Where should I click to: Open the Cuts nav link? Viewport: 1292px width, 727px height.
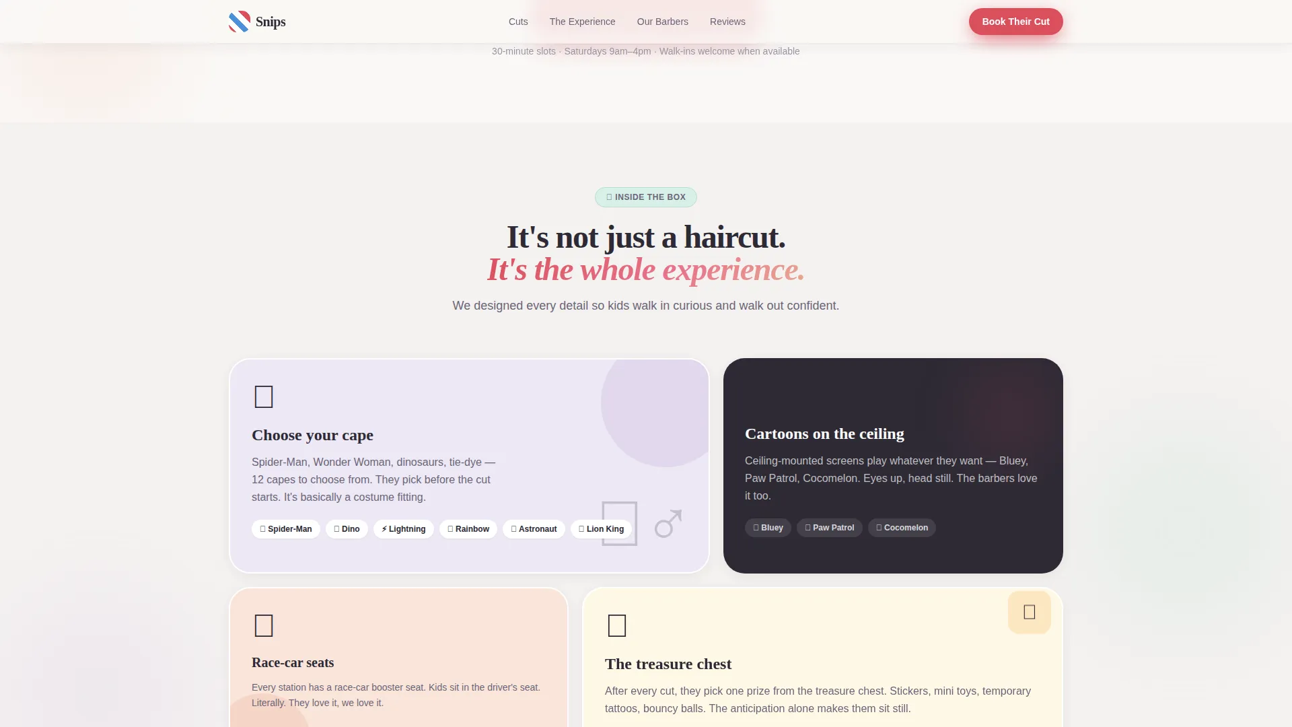[518, 22]
